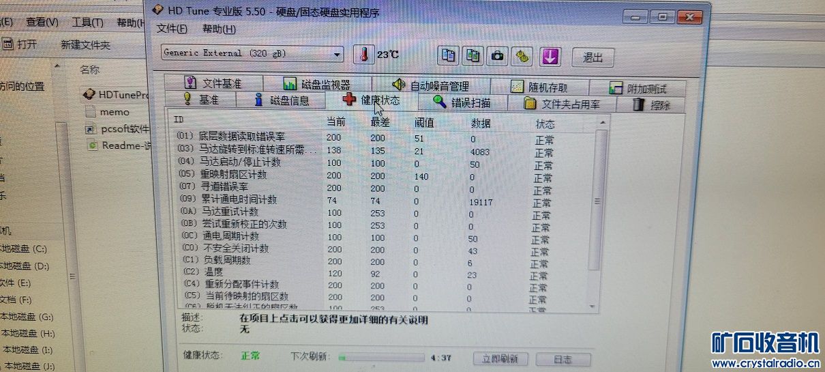Click the next refresh progress bar
This screenshot has height=372, width=825.
(x=380, y=357)
